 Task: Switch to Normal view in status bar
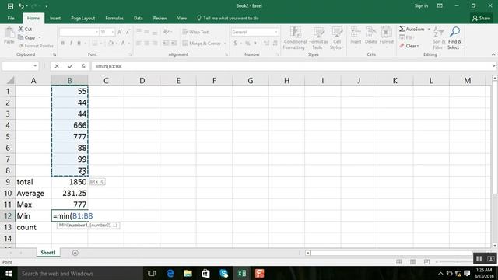point(399,262)
